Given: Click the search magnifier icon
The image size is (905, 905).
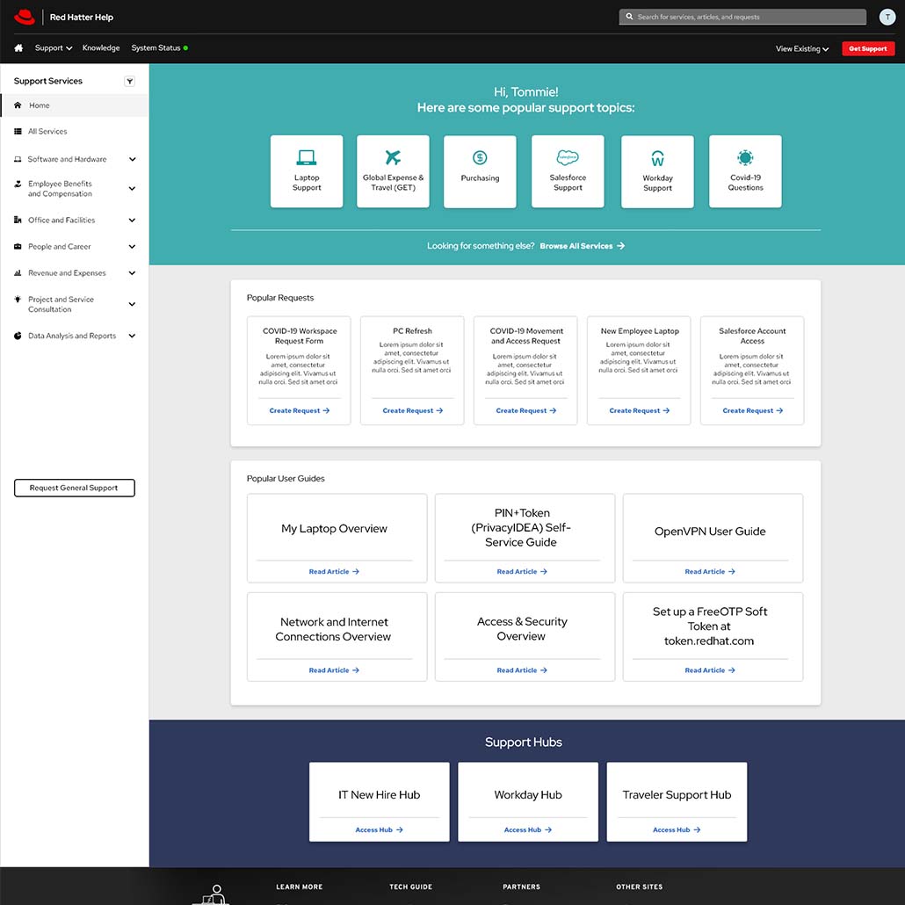Looking at the screenshot, I should [x=629, y=17].
